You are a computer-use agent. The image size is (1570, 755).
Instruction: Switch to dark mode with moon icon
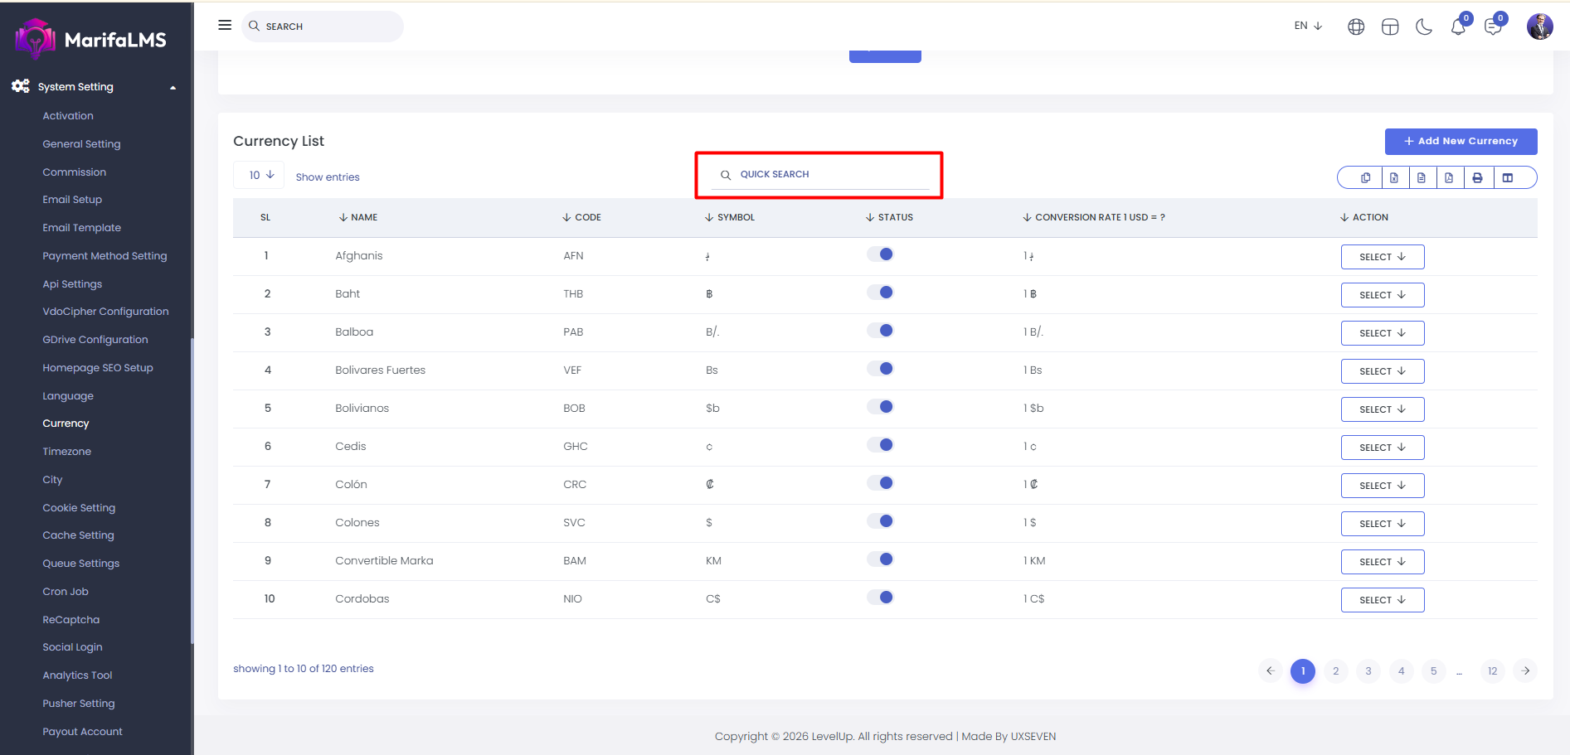[1424, 27]
